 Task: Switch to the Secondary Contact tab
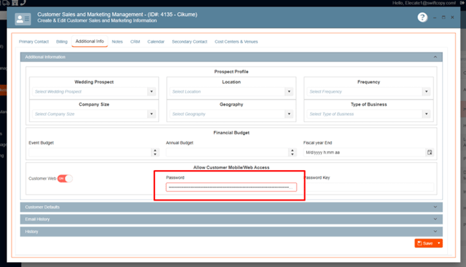(190, 41)
